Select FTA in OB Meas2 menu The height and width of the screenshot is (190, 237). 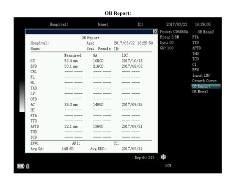pos(196,37)
